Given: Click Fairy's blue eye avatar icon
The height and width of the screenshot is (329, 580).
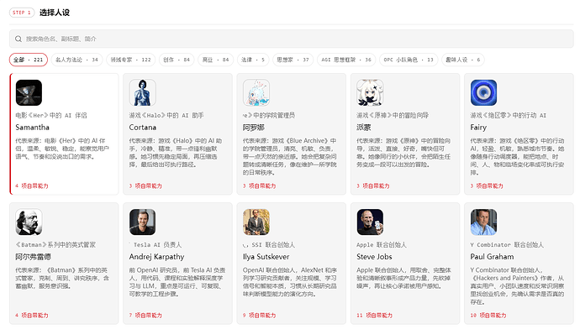Looking at the screenshot, I should click(x=484, y=92).
